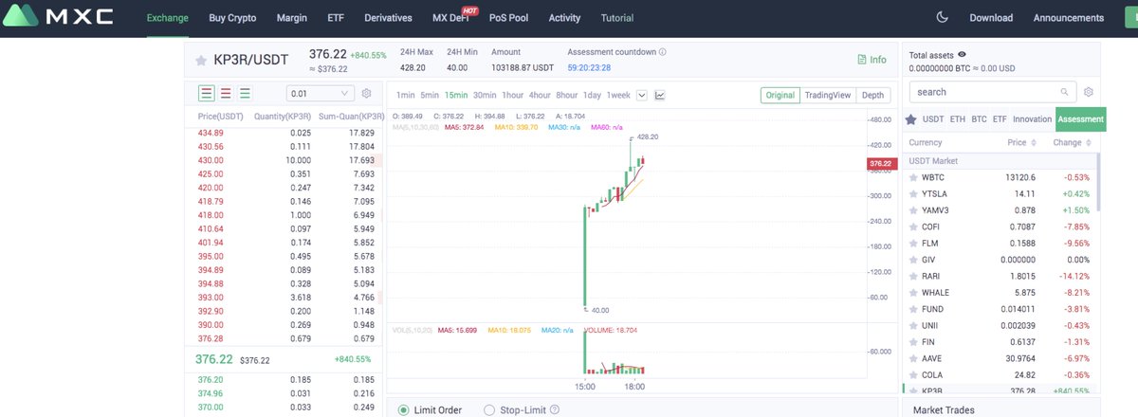This screenshot has height=417, width=1138.
Task: Show sell orders only view icon
Action: (x=226, y=93)
